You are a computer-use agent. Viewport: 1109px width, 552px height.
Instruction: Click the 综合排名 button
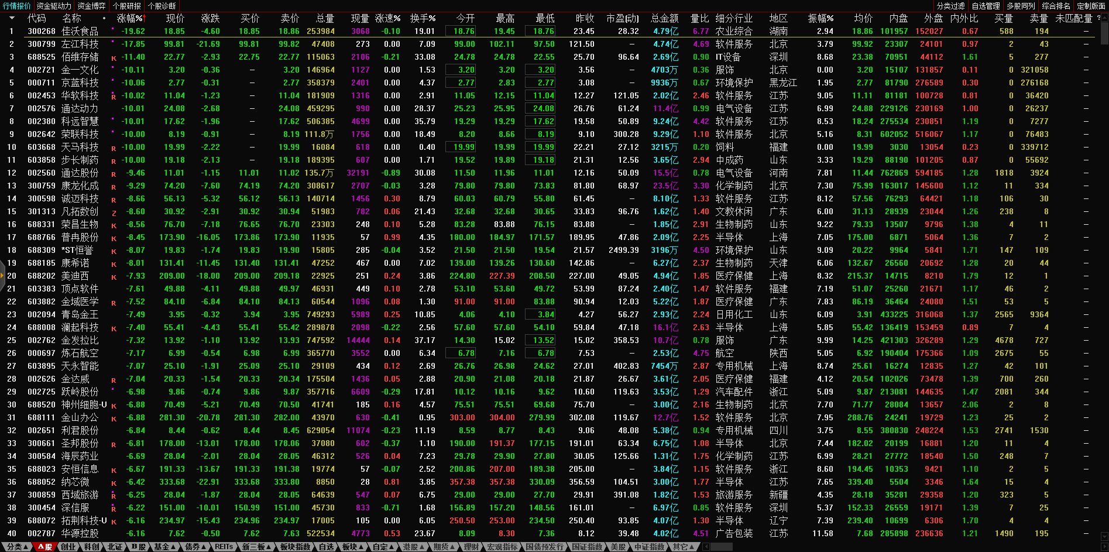pos(1056,6)
